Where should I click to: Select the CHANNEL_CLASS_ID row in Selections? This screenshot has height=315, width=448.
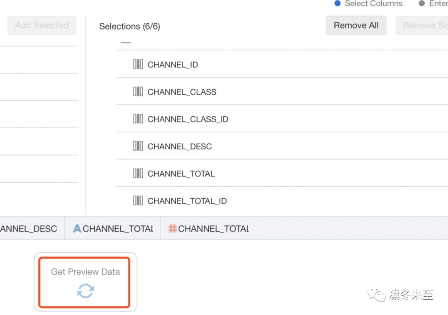coord(188,119)
